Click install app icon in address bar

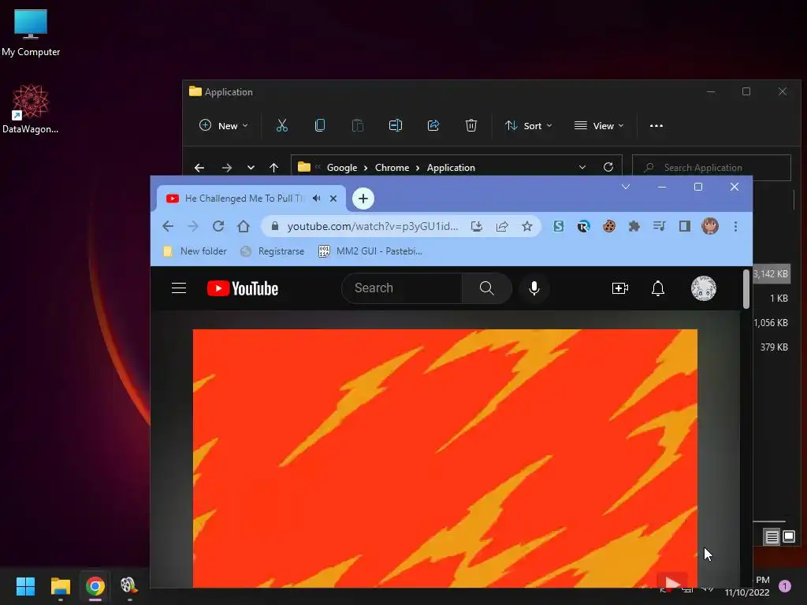tap(477, 226)
